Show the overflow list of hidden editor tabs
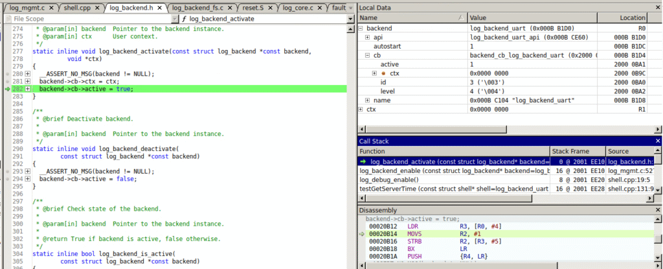The height and width of the screenshot is (269, 663). pyautogui.click(x=350, y=8)
